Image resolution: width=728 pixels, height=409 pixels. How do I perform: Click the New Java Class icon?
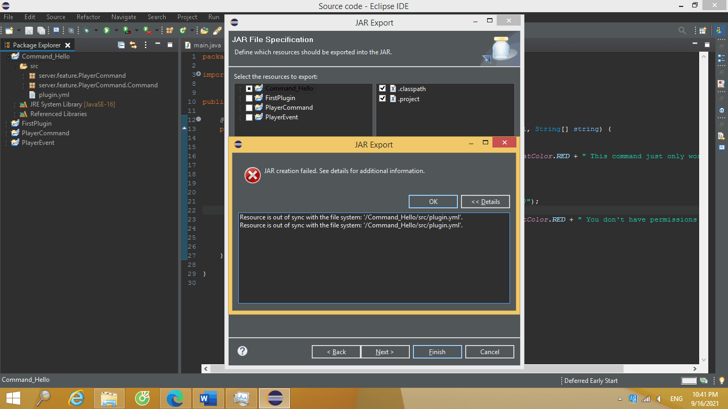183,31
